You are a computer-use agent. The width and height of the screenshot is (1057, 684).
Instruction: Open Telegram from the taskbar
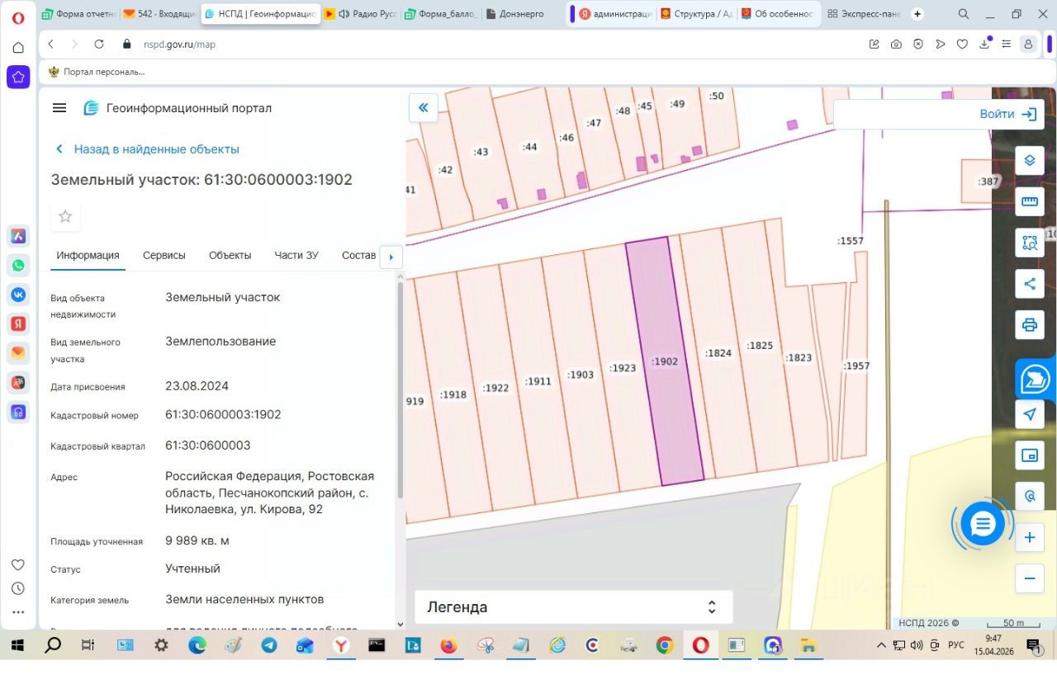[269, 645]
